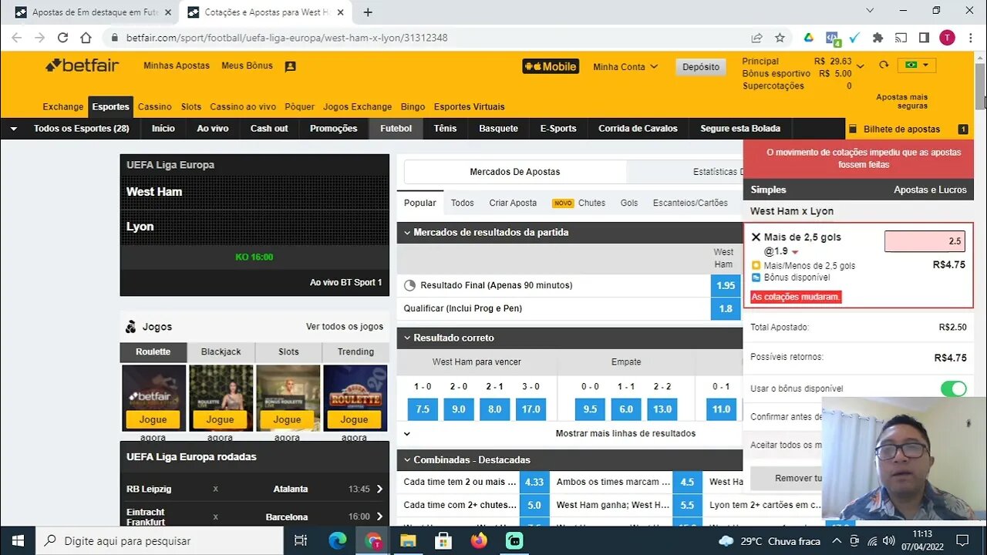Open the Mobile app button
The height and width of the screenshot is (555, 987).
[x=551, y=66]
